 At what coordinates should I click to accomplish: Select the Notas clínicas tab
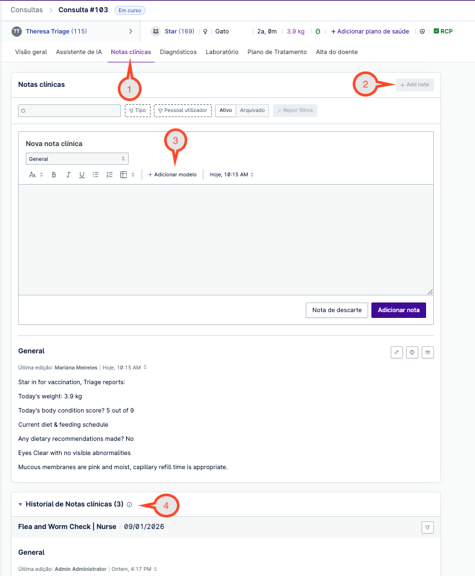coord(131,52)
